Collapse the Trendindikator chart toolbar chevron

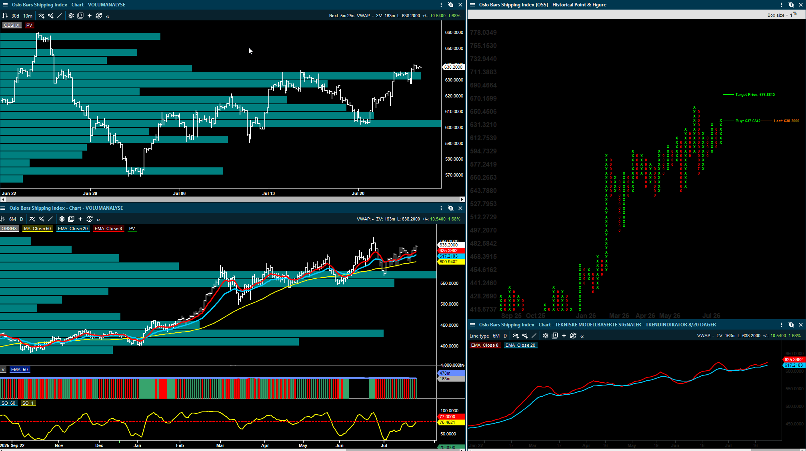[582, 336]
